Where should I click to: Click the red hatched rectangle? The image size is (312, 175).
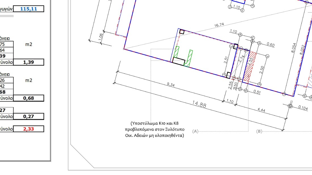coord(250,66)
